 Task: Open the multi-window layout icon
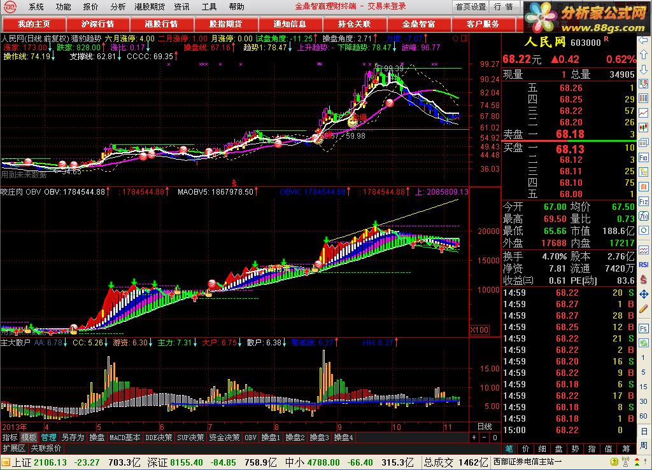[x=643, y=143]
